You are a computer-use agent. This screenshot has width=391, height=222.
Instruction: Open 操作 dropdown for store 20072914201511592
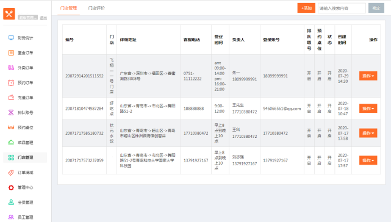pyautogui.click(x=368, y=76)
